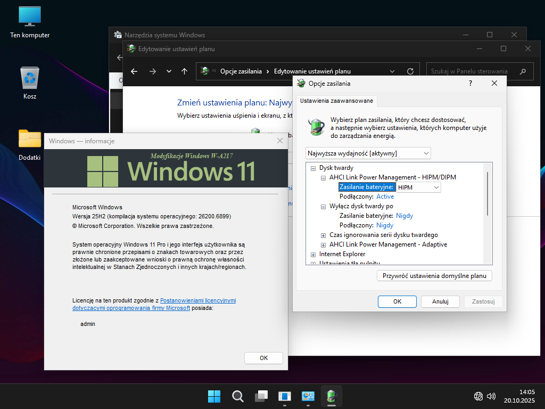Open the Dodatki folder on desktop
The height and width of the screenshot is (409, 545).
(30, 139)
